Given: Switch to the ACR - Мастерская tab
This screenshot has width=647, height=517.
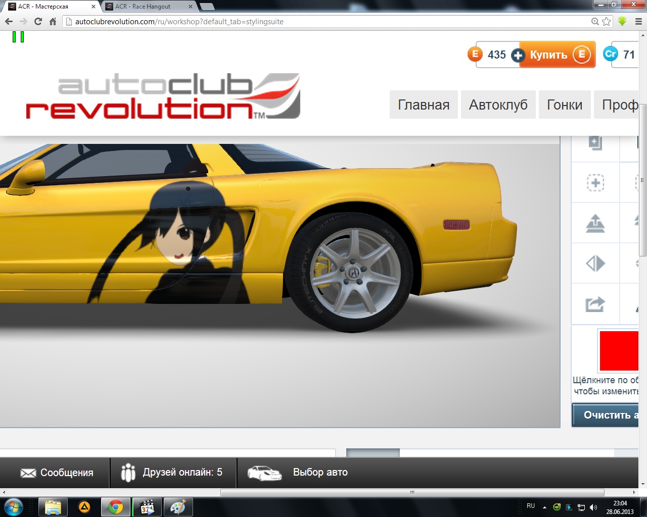Looking at the screenshot, I should (51, 7).
